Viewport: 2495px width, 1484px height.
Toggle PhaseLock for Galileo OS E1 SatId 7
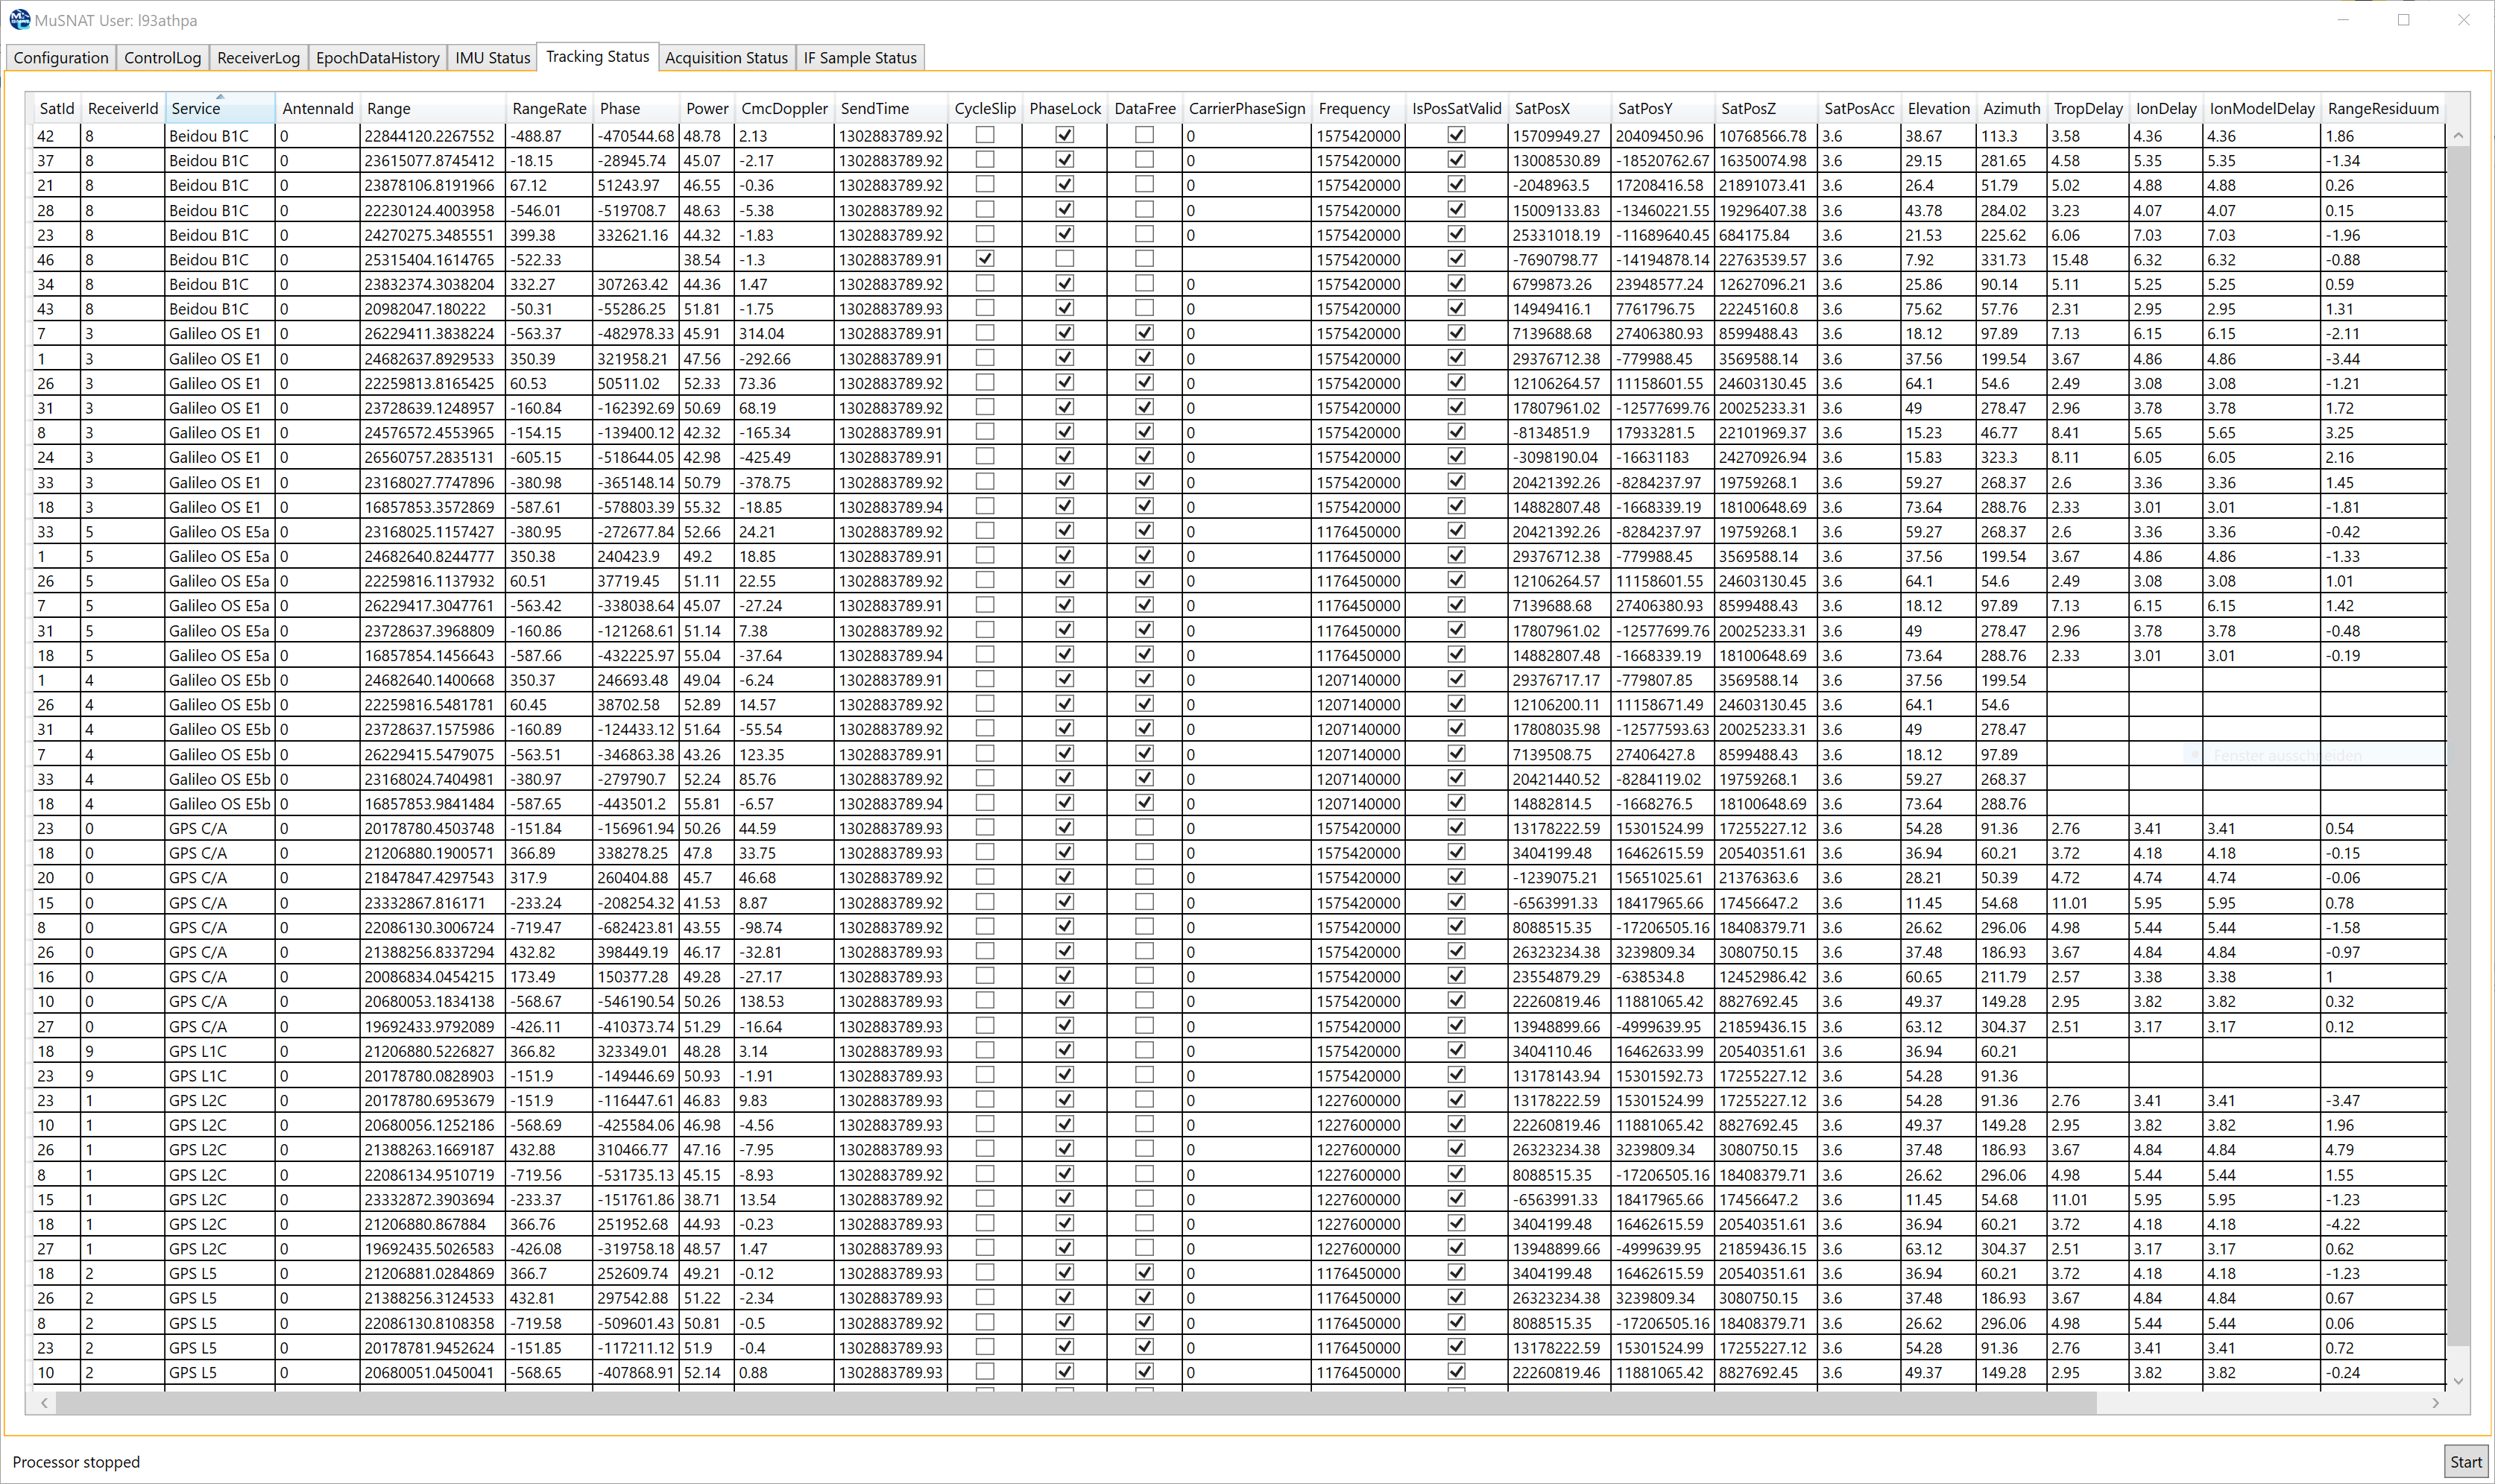click(x=1065, y=332)
